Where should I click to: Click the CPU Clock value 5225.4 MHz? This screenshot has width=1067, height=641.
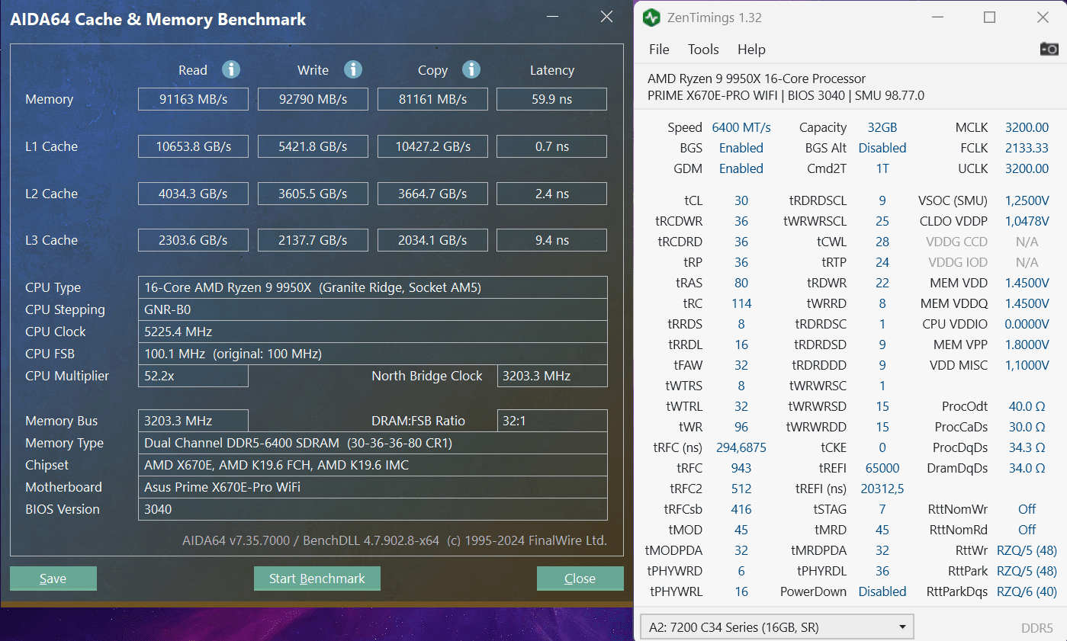[373, 332]
